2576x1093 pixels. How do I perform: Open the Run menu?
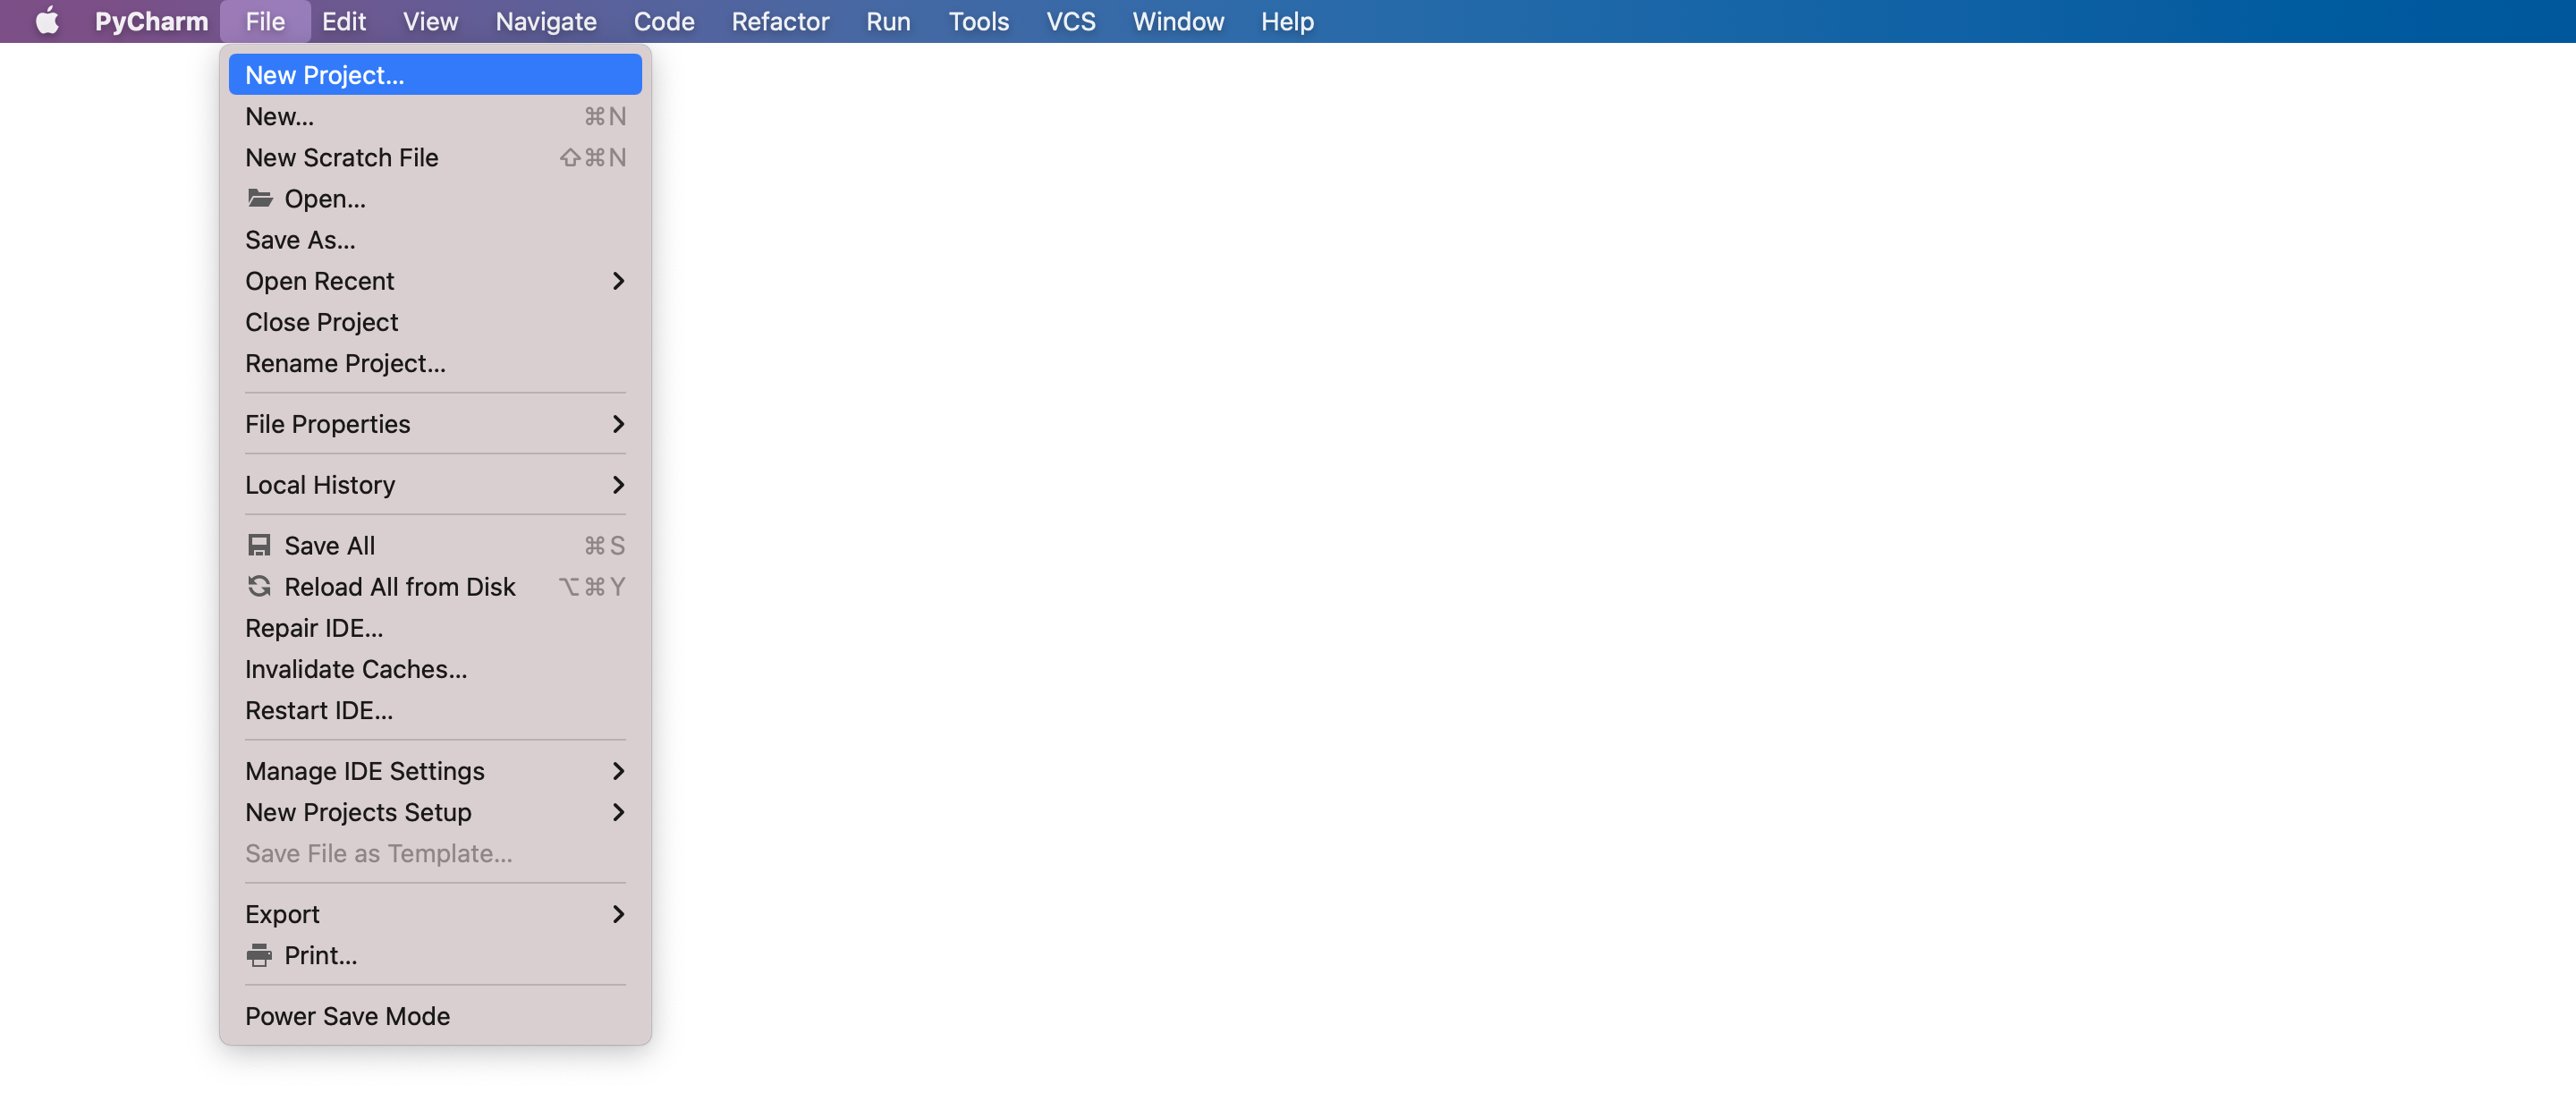coord(888,21)
